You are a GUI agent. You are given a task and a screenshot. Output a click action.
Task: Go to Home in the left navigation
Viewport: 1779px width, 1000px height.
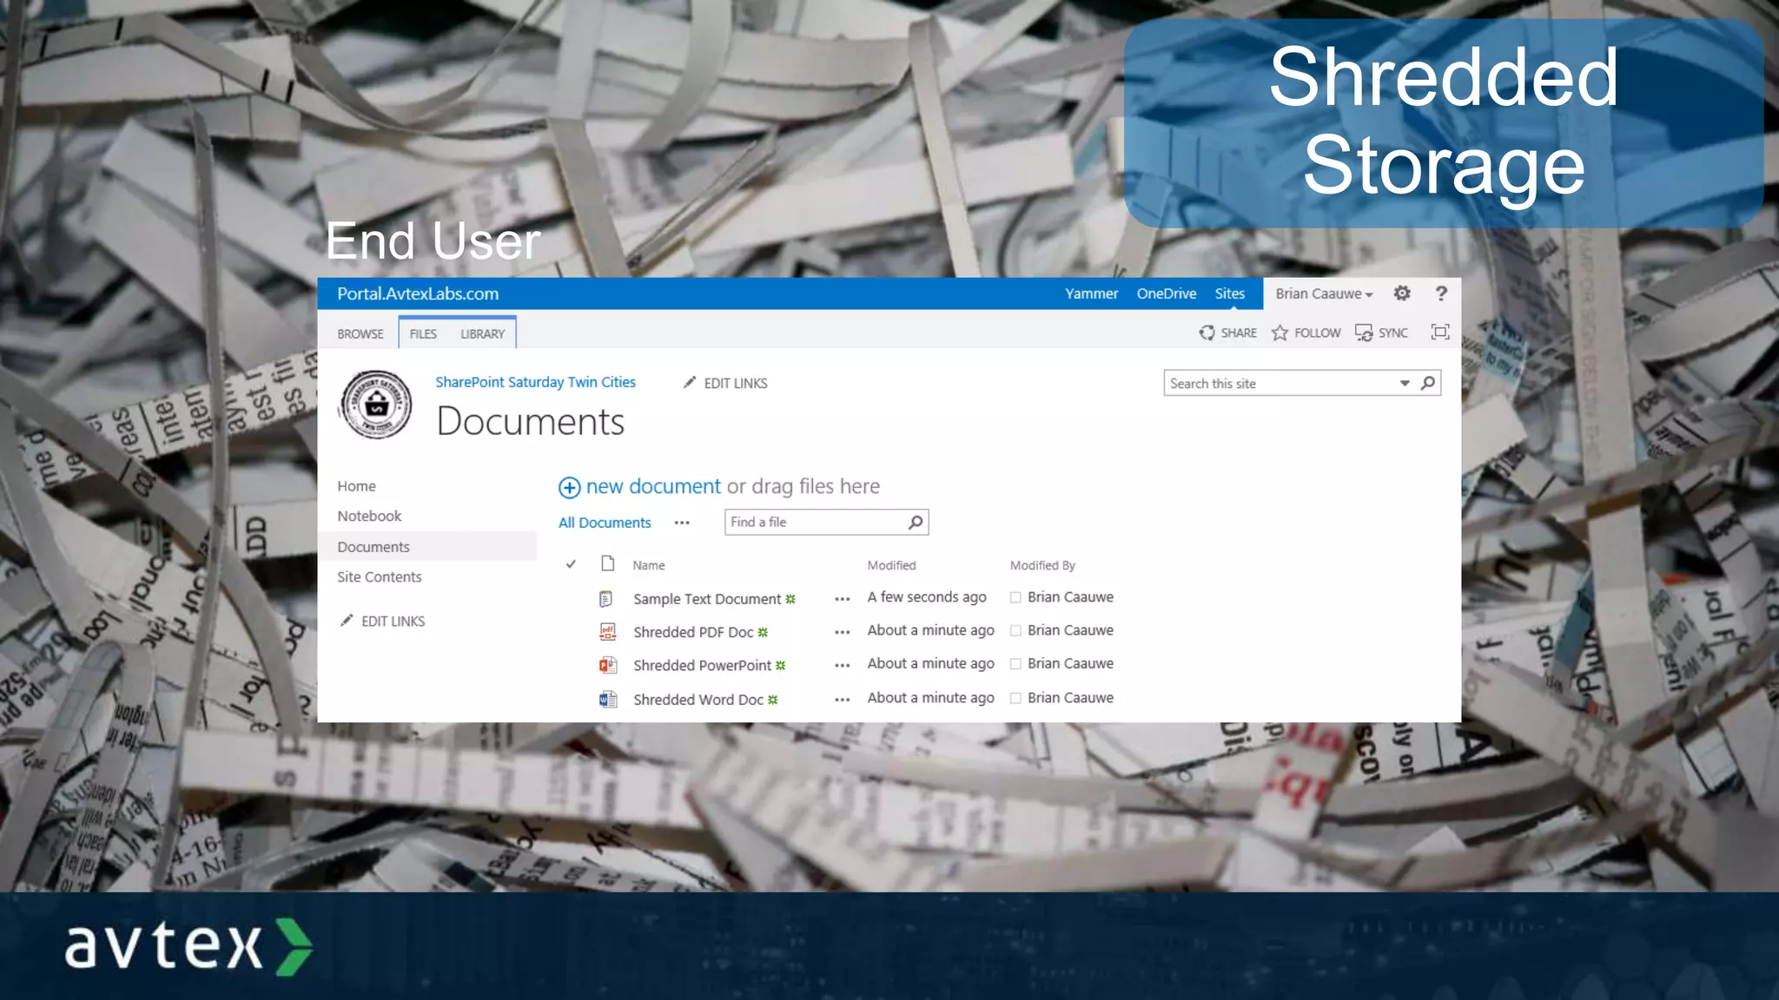coord(356,486)
